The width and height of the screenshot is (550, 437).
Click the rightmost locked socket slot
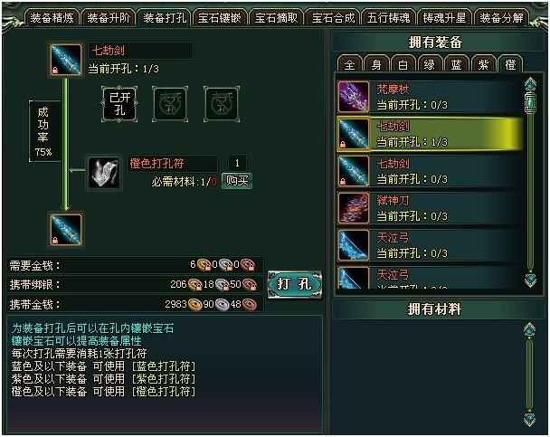[x=222, y=104]
